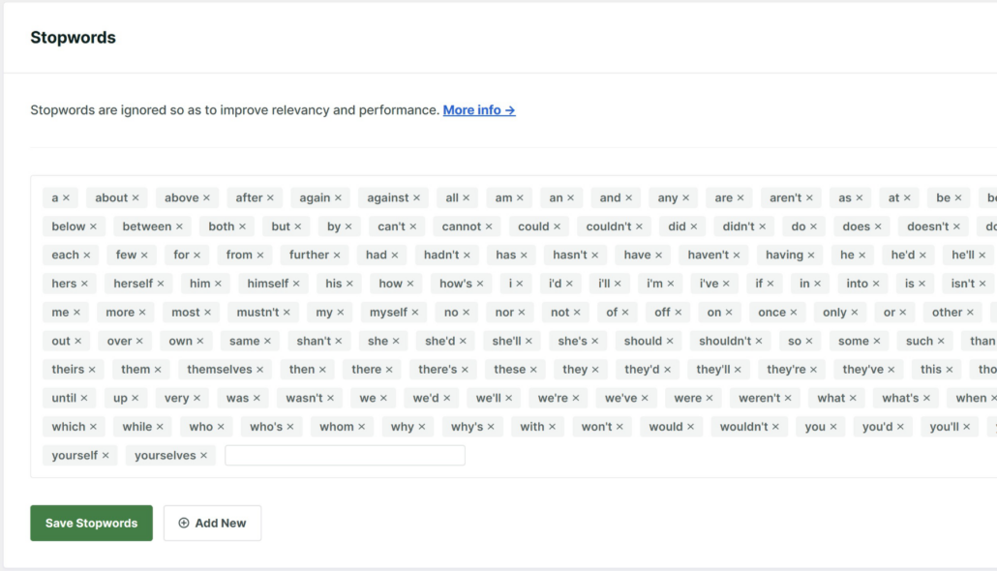Select the 'theirs' stopword label
This screenshot has width=997, height=571.
(x=68, y=370)
